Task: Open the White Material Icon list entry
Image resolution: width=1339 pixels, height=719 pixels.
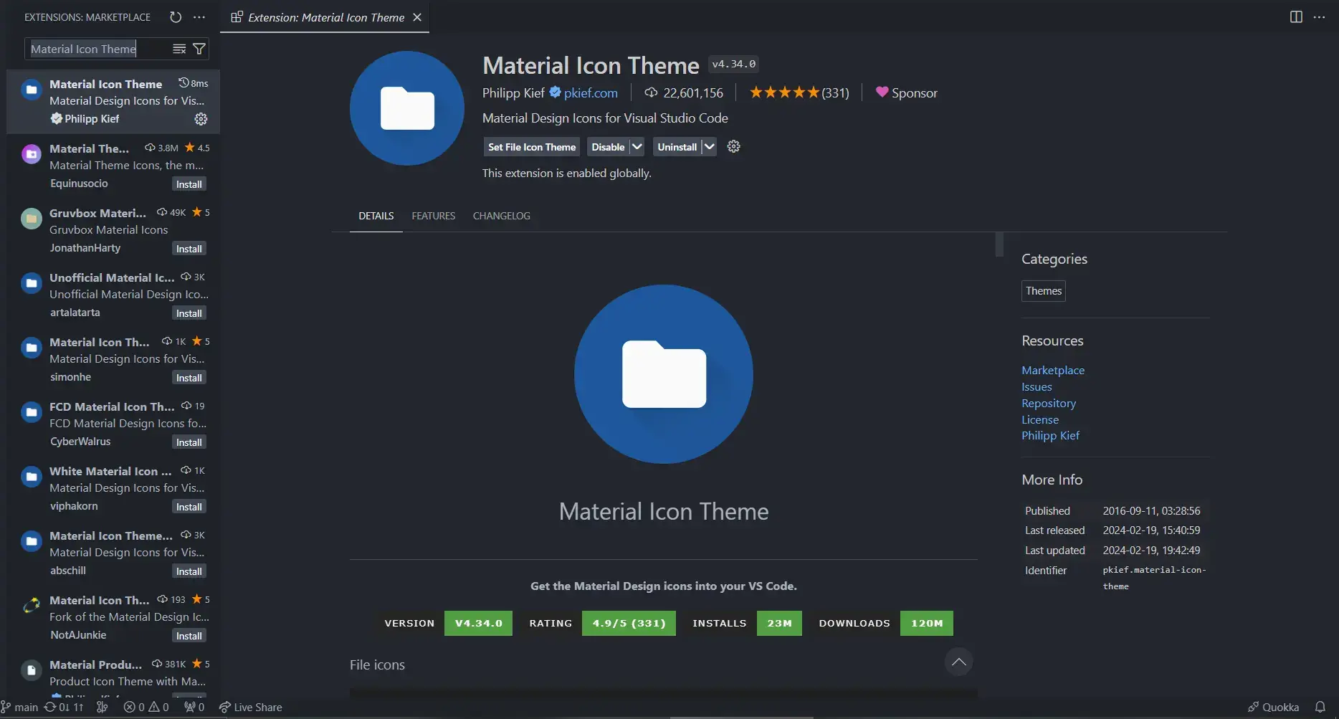Action: [113, 488]
